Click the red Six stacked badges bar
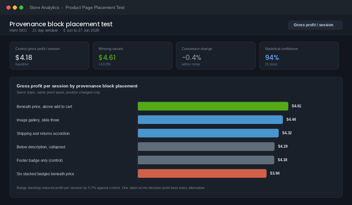 pos(202,174)
